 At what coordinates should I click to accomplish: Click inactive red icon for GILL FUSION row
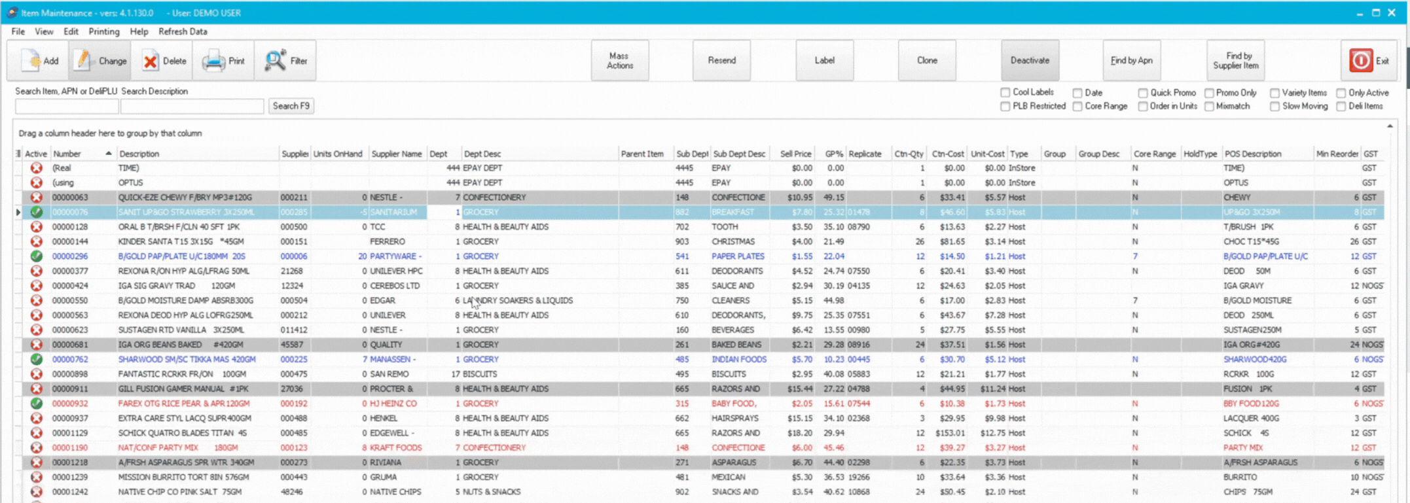37,389
